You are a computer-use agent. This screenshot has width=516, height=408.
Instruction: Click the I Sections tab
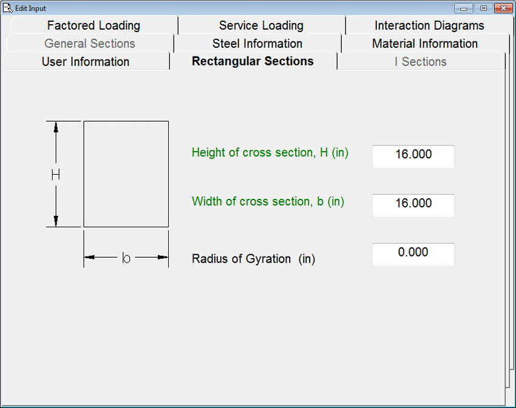coord(421,62)
